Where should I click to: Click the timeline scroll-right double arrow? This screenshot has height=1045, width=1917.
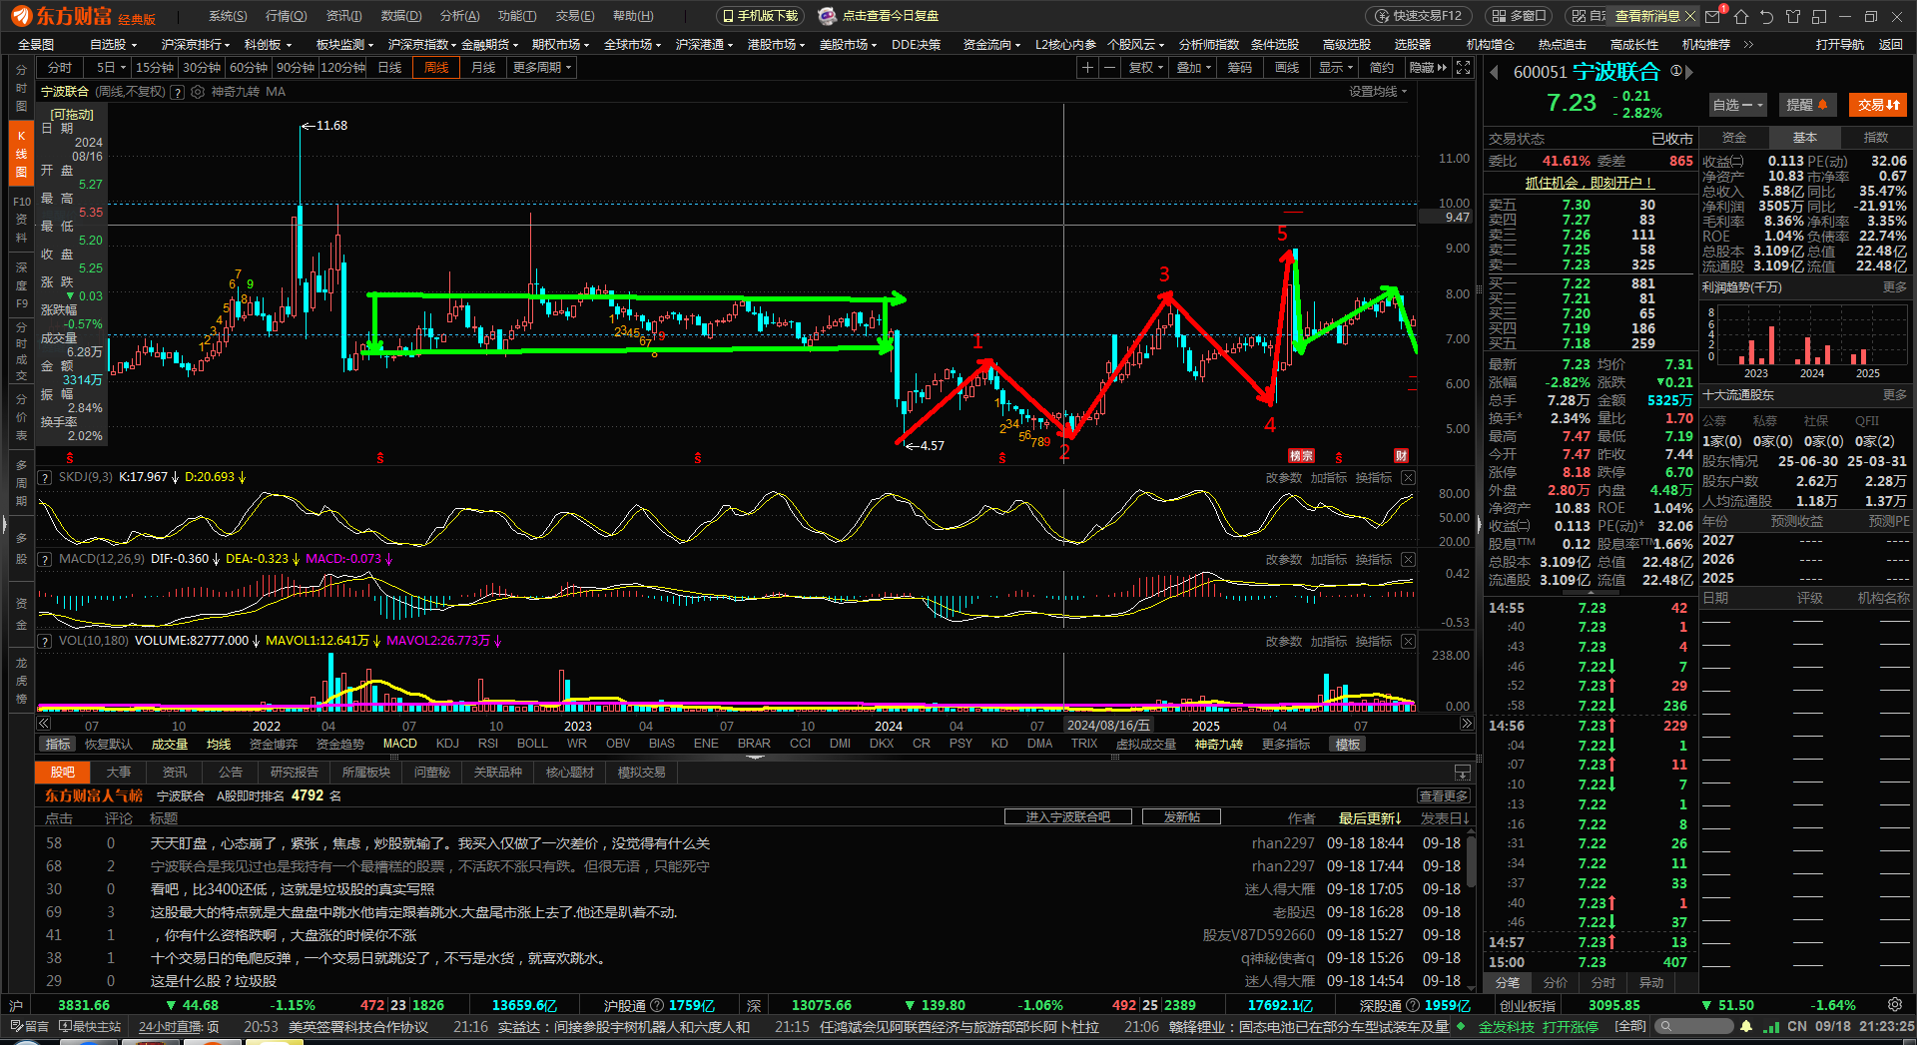[1467, 724]
